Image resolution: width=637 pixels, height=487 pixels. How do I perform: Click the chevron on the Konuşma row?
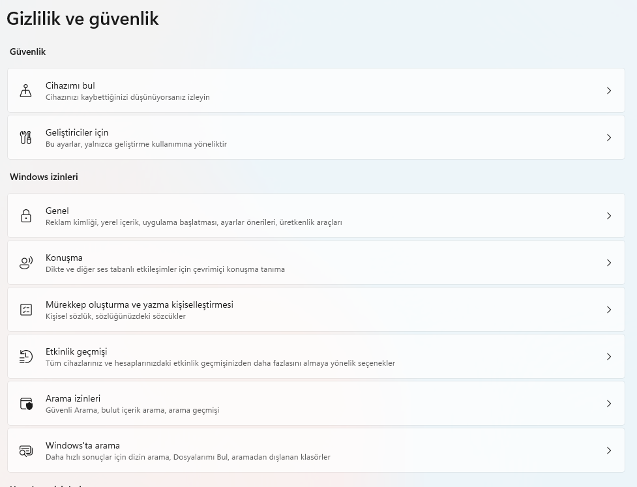(608, 263)
